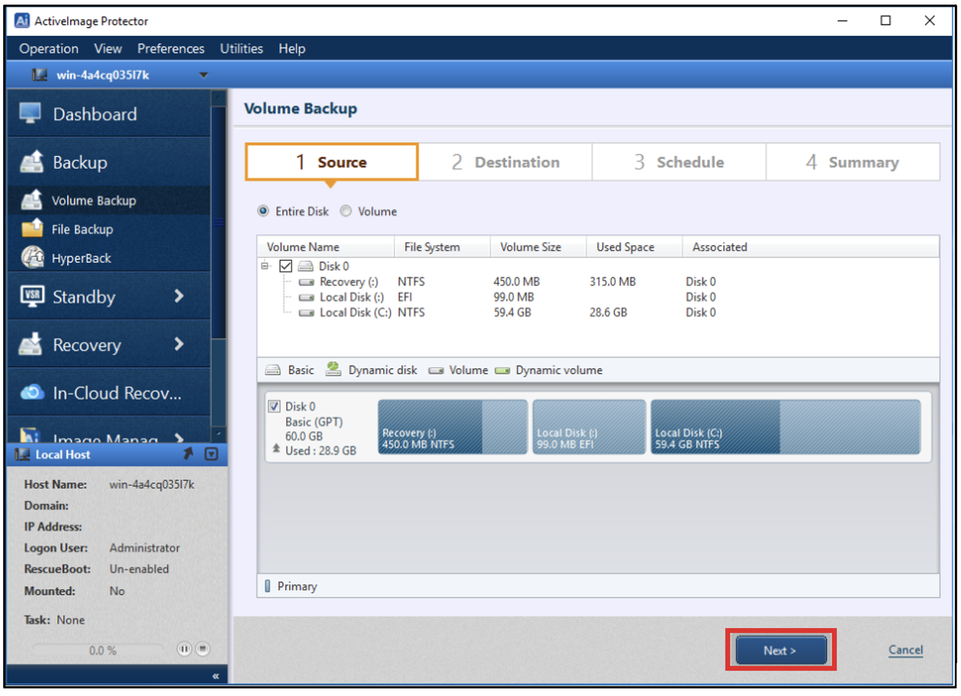Click the Dynamic disk legend icon
This screenshot has height=696, width=961.
[333, 369]
